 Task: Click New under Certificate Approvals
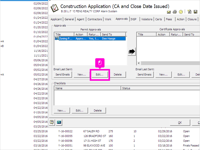pos(163,74)
